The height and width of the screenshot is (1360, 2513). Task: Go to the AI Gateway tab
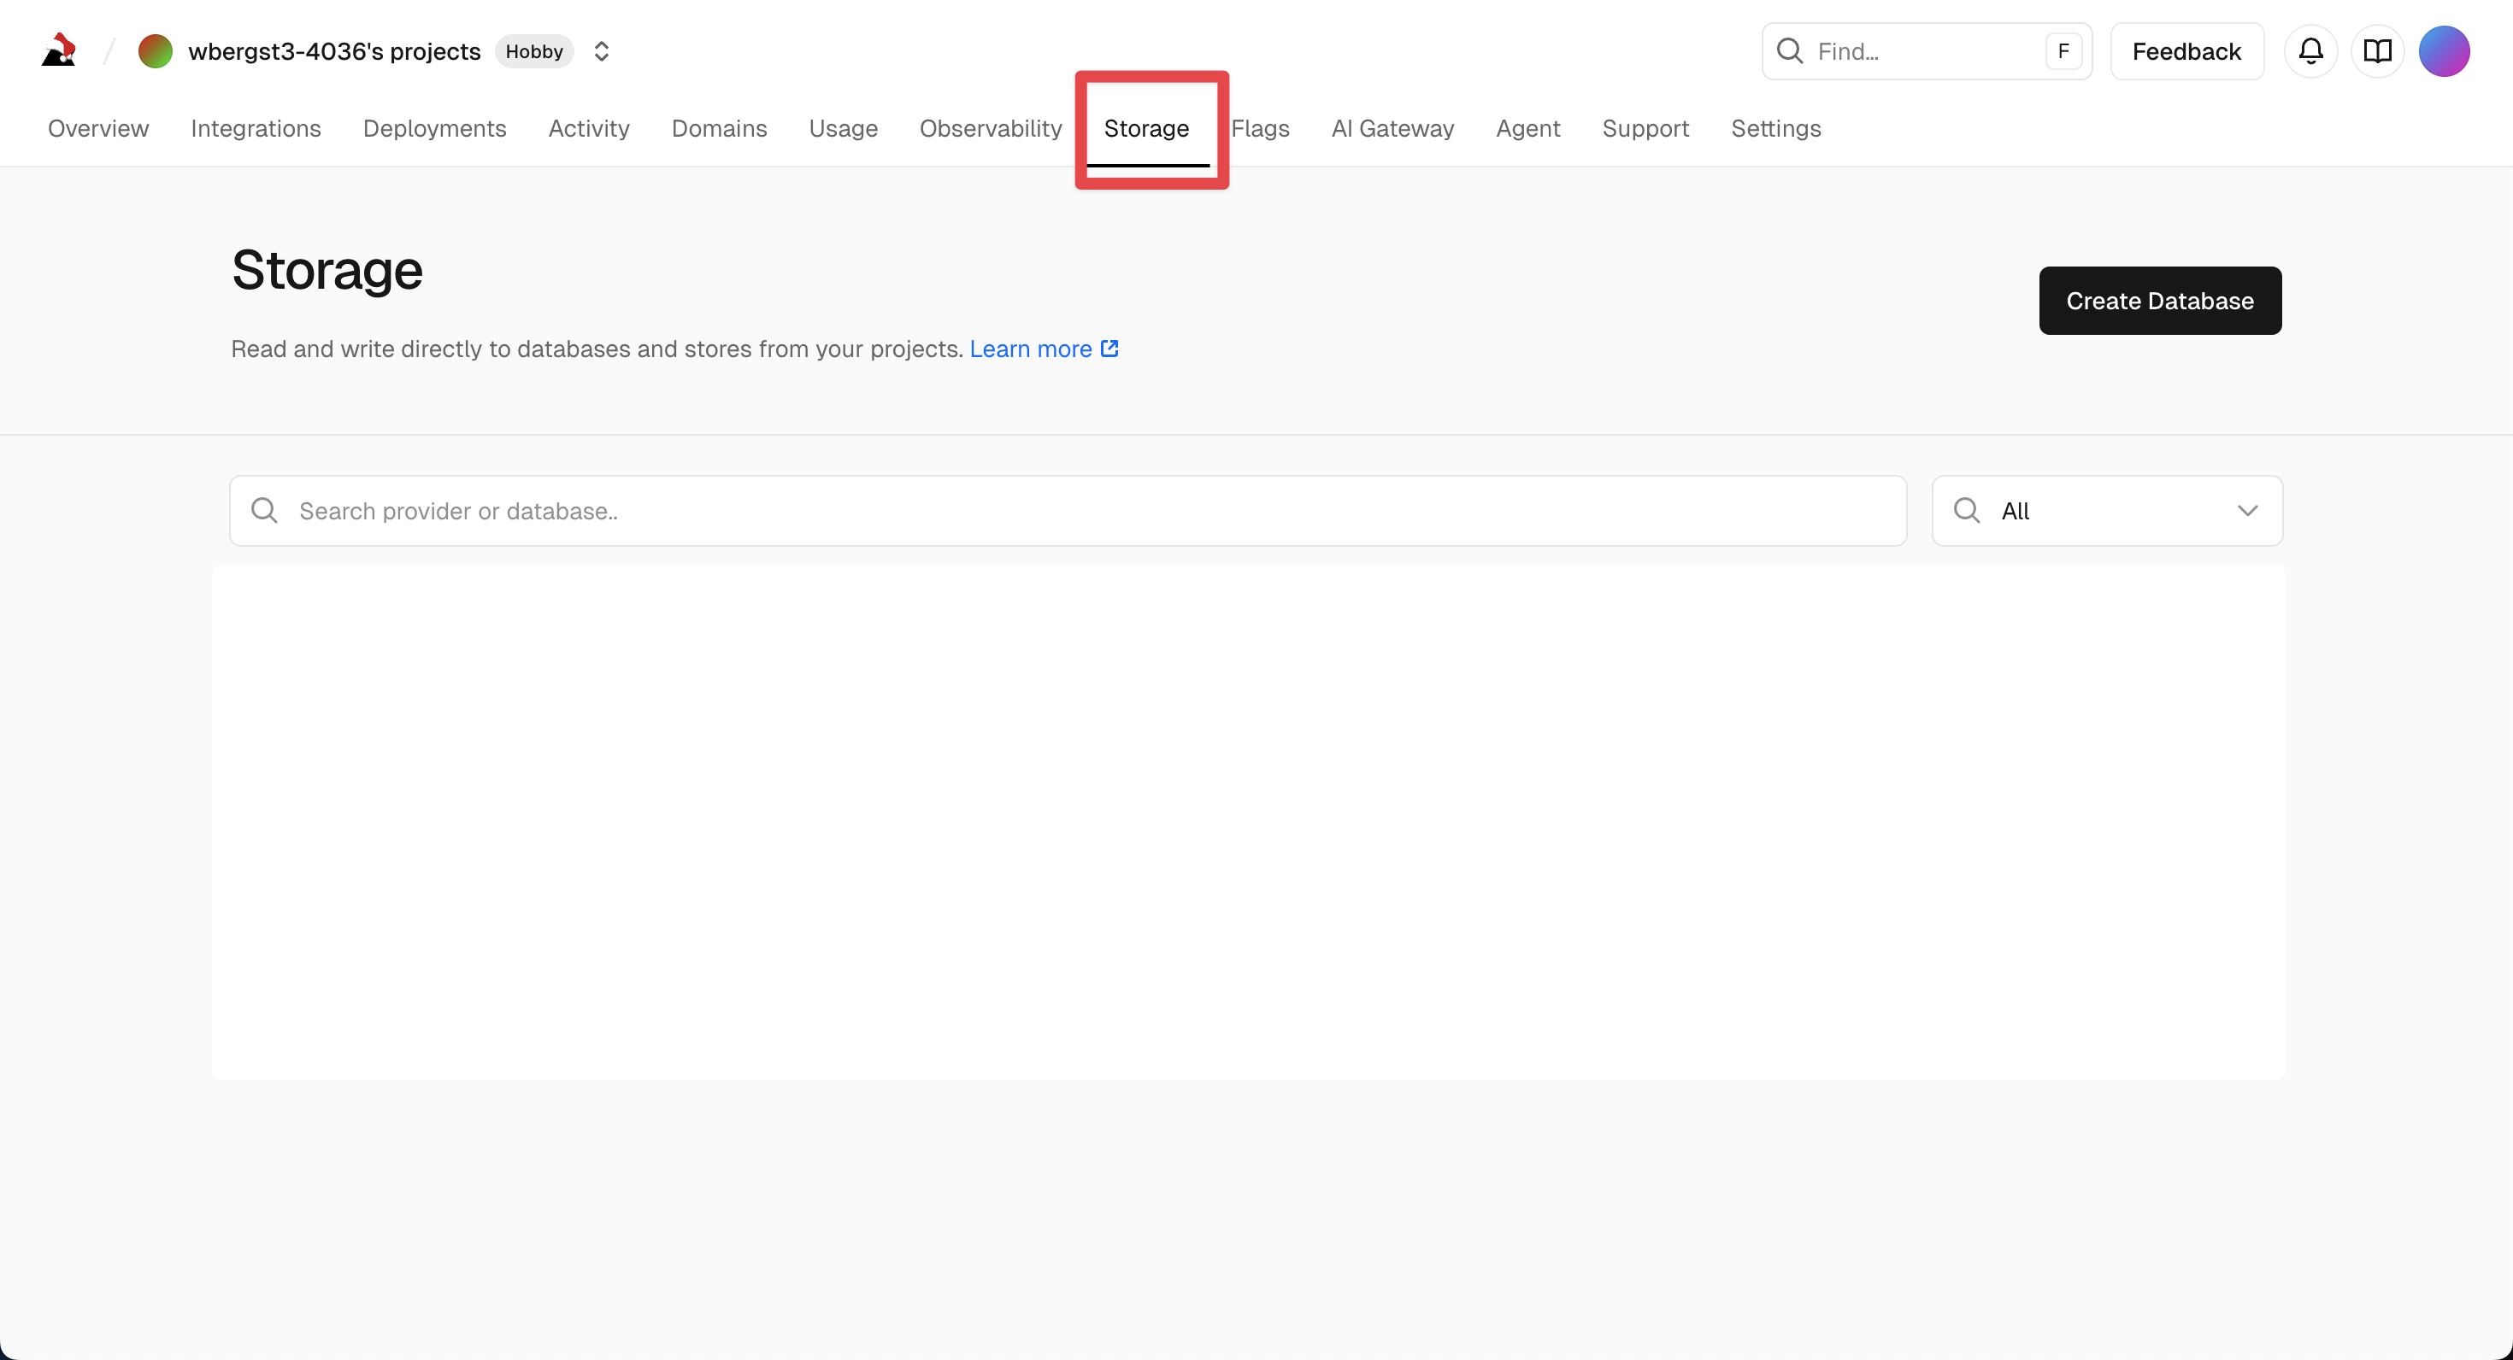1392,129
